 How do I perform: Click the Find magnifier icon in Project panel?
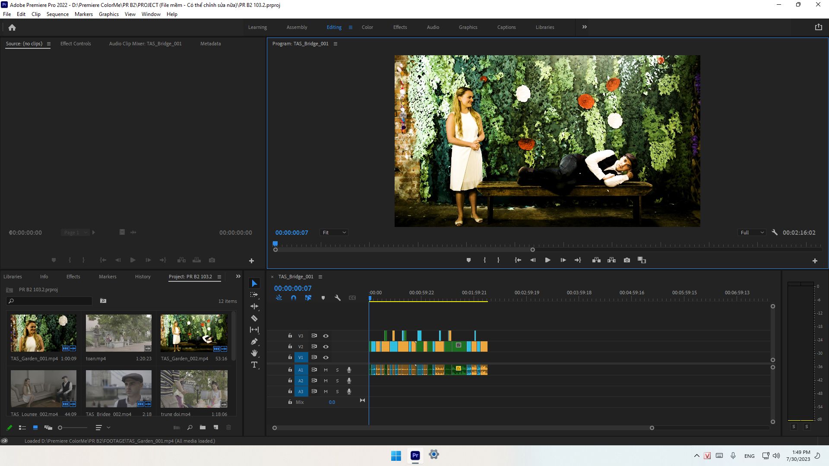pos(190,428)
